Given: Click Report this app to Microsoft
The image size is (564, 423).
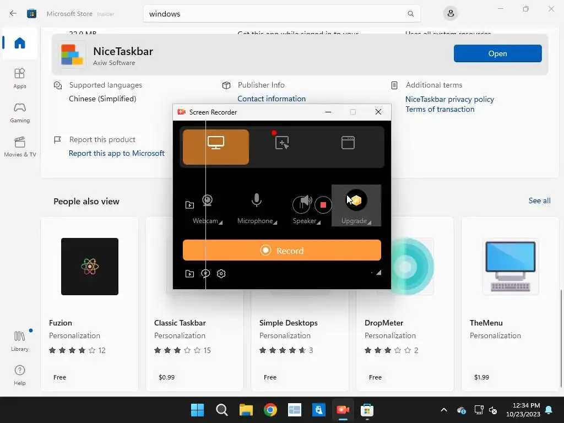Looking at the screenshot, I should point(117,153).
